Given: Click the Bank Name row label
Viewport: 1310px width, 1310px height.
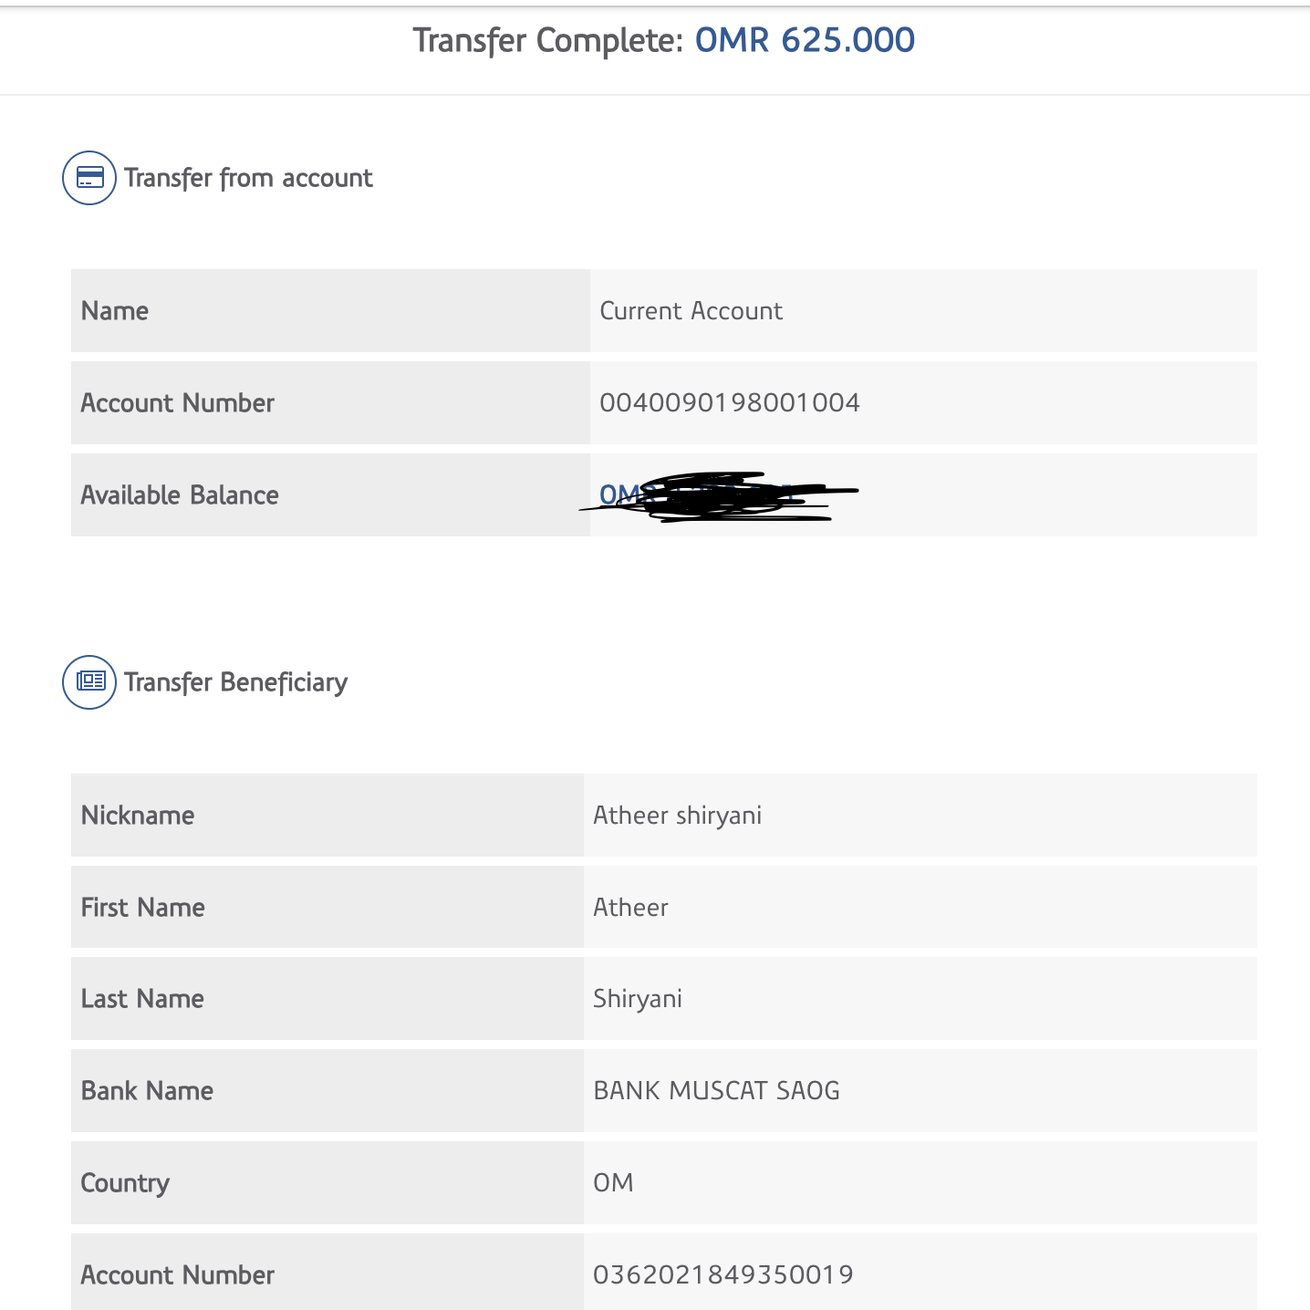Looking at the screenshot, I should coord(147,1091).
